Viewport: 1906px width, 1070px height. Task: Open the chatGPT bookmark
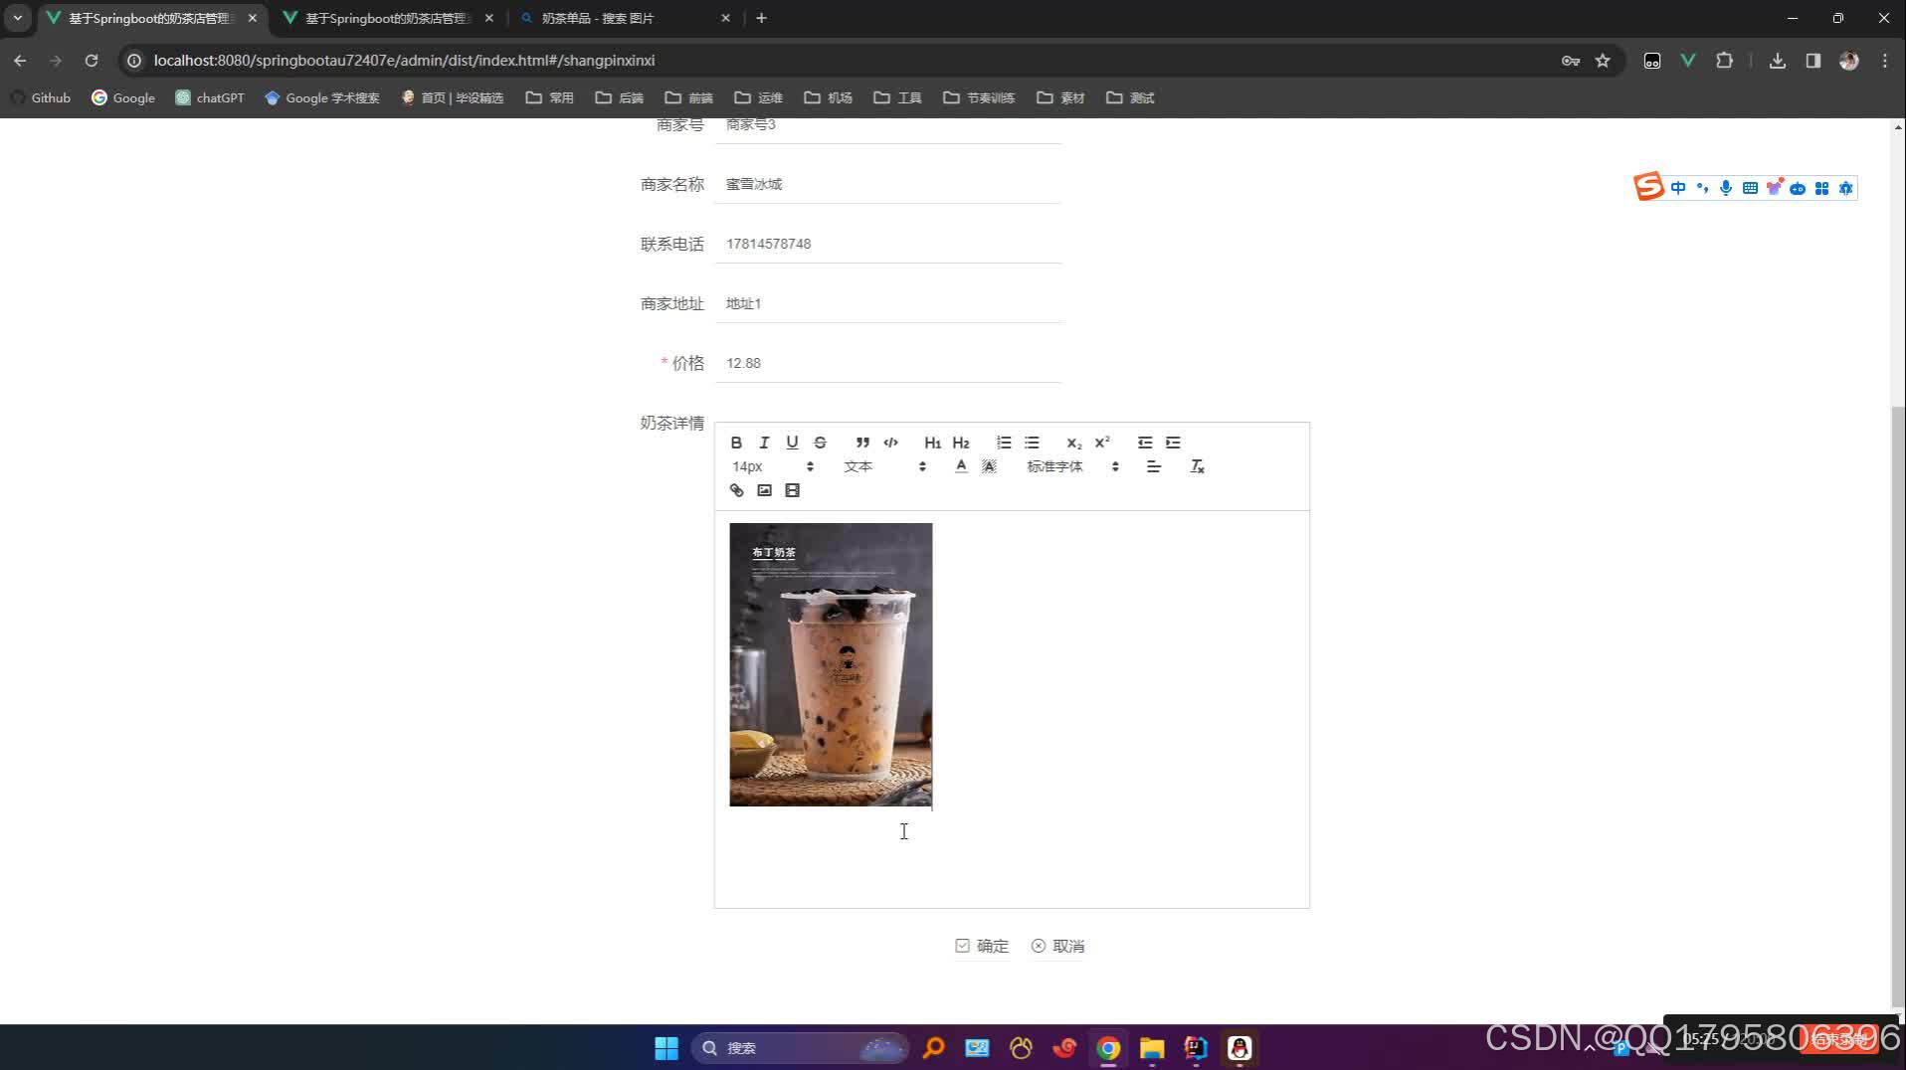click(209, 97)
